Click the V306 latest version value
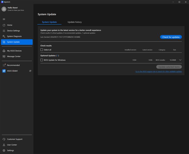 tap(150, 60)
